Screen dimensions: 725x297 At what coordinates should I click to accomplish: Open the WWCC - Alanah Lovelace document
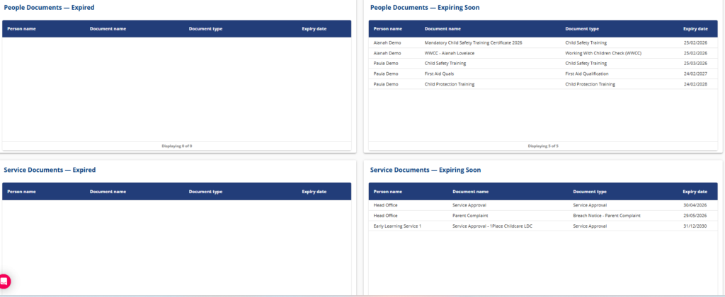coord(449,53)
